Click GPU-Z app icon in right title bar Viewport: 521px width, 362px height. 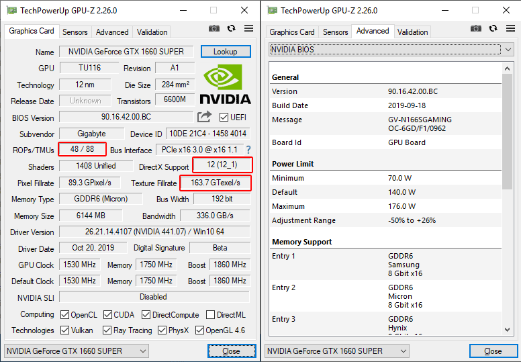272,11
